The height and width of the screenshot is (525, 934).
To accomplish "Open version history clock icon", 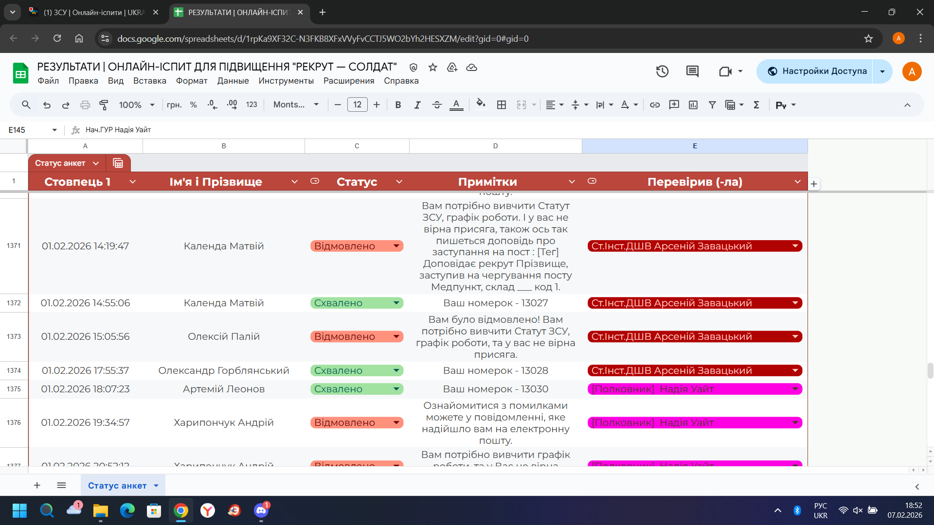I will click(x=662, y=71).
